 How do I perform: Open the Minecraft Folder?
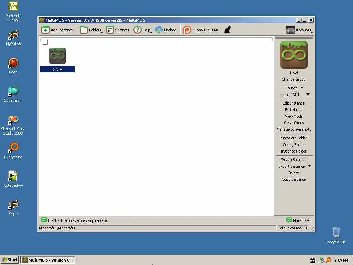(x=294, y=138)
